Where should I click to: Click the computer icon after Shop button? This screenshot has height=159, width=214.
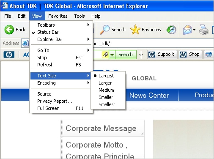(x=209, y=55)
